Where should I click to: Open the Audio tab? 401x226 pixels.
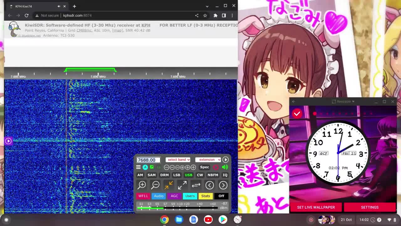tap(159, 196)
